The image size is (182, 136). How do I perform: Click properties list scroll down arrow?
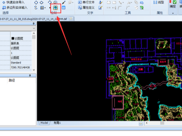(x=34, y=70)
